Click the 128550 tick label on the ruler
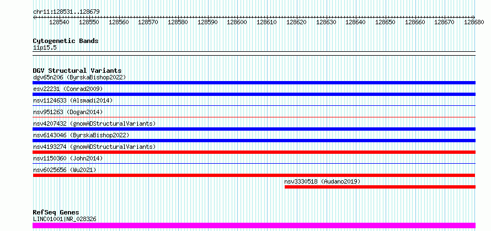This screenshot has height=231, width=491. (x=89, y=22)
